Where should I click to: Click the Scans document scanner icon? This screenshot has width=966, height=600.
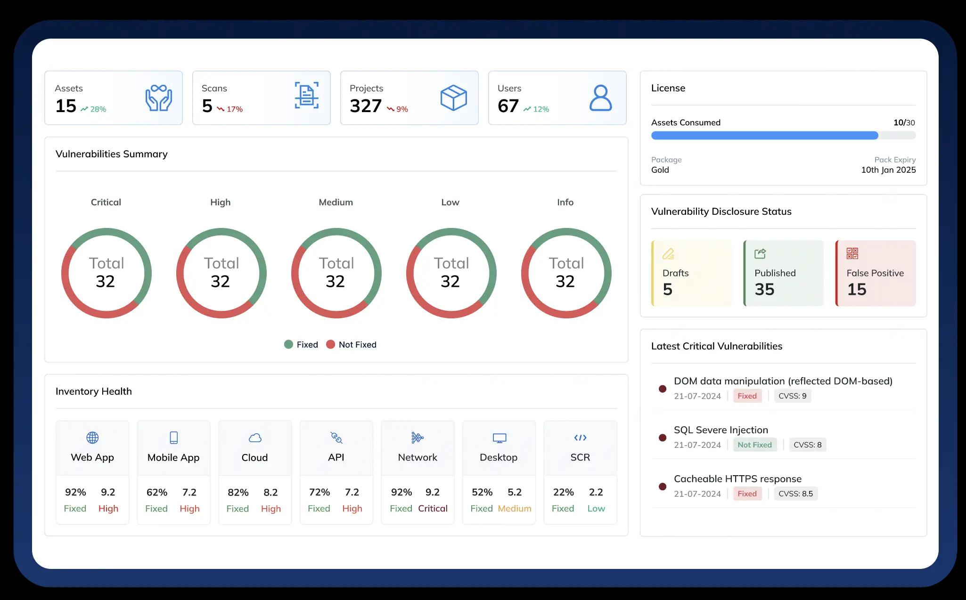(x=307, y=95)
